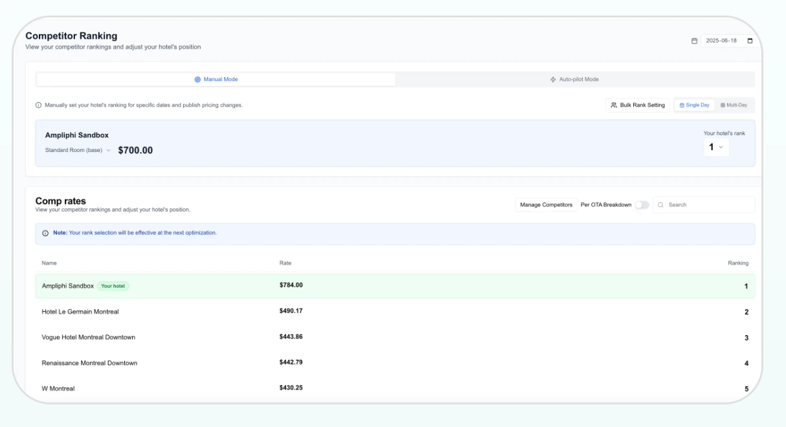Click the calendar icon on Single Day tab

tap(682, 105)
